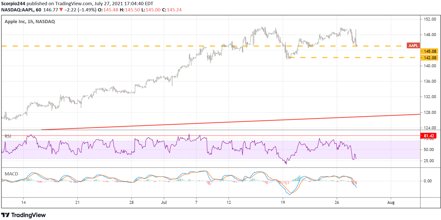This screenshot has height=220, width=441.
Task: Select the MACD indicator label
Action: click(11, 174)
